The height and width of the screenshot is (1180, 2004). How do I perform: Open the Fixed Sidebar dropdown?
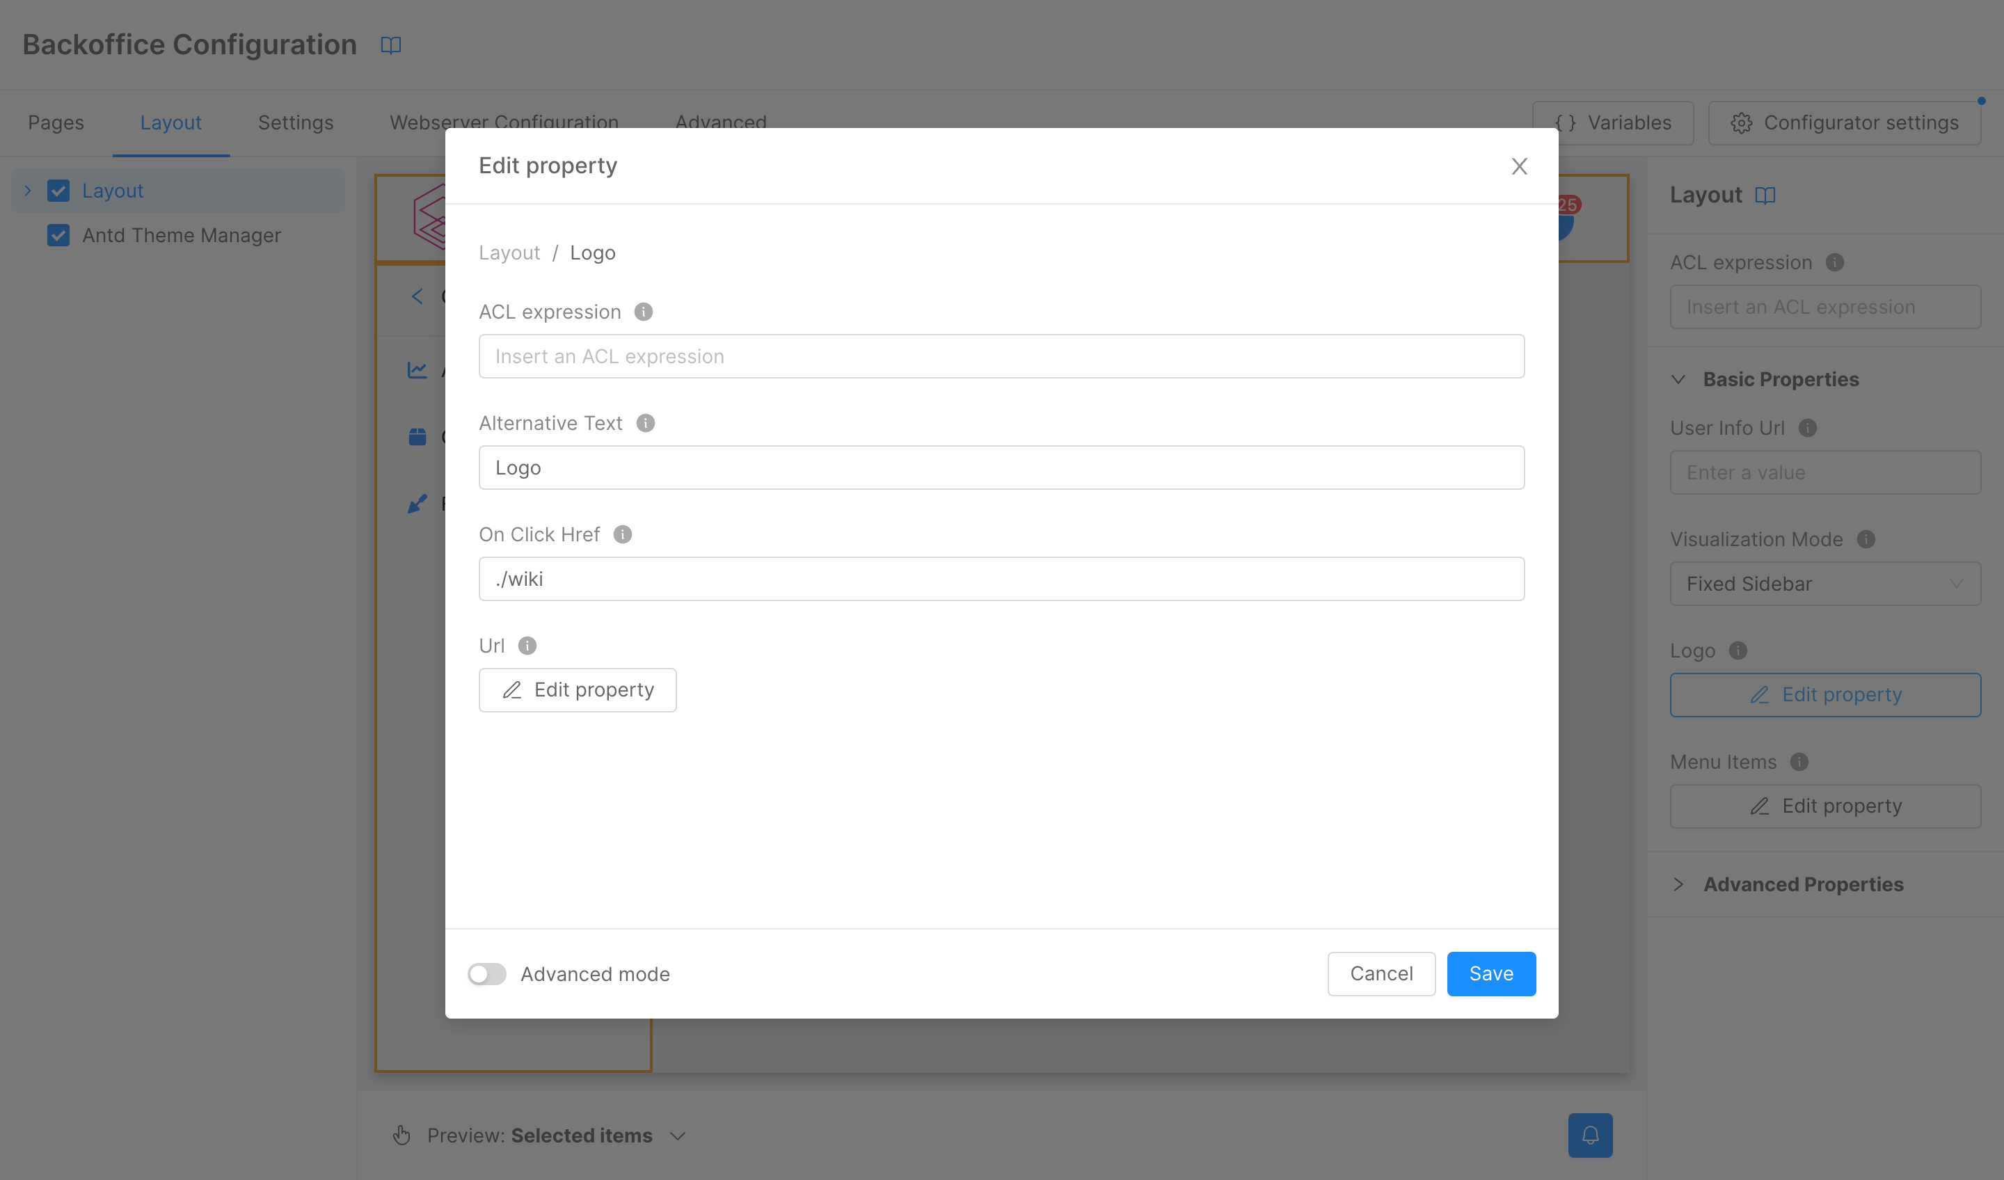click(1824, 584)
